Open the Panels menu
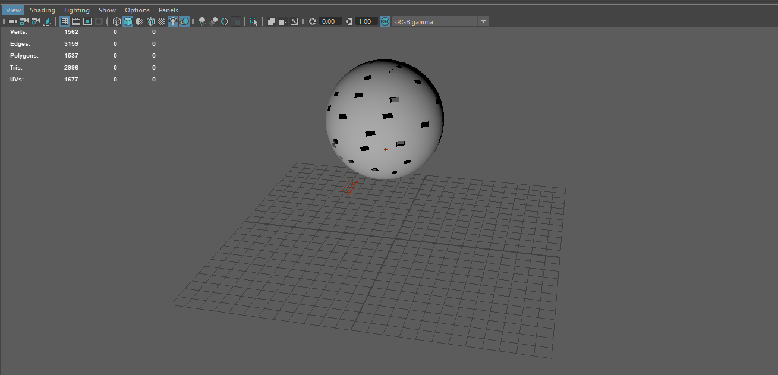This screenshot has height=375, width=778. point(168,10)
